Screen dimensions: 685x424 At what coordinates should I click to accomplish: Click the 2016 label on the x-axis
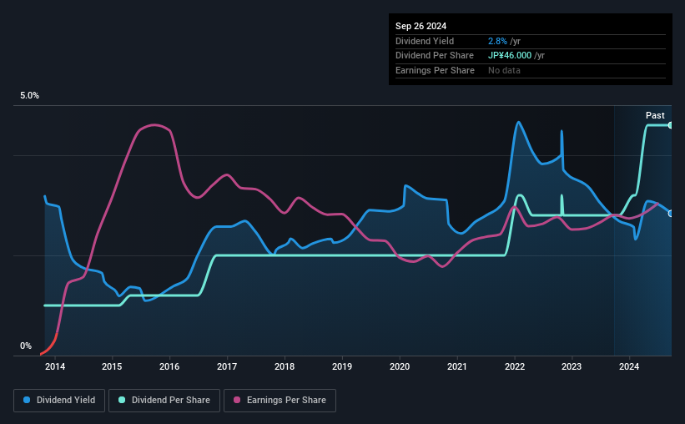coord(169,366)
